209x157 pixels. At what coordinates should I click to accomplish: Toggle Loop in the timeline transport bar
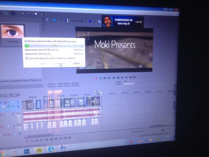32,141
